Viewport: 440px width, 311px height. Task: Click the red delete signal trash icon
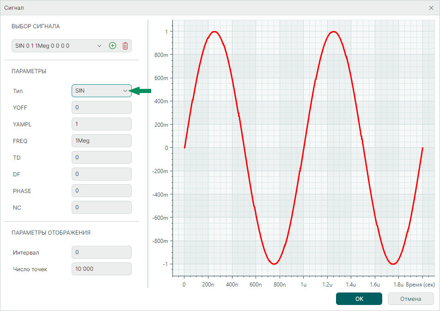pyautogui.click(x=125, y=46)
